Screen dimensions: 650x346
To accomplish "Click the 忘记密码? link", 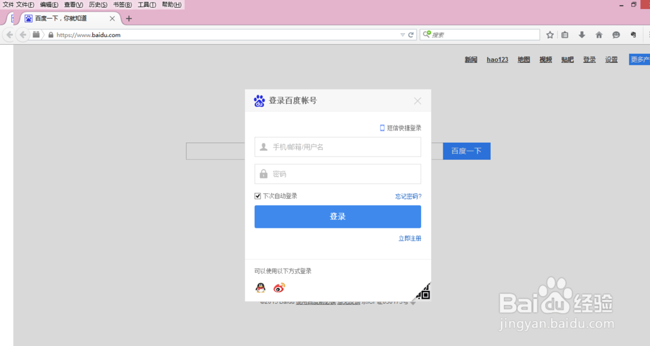I will pos(408,196).
